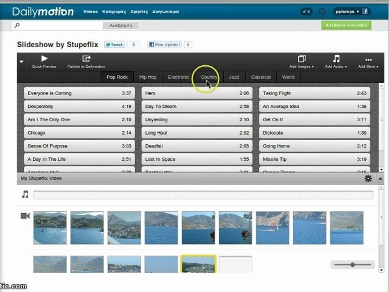Go to the Dailymotion logo home
This screenshot has height=292, width=389.
tap(43, 12)
